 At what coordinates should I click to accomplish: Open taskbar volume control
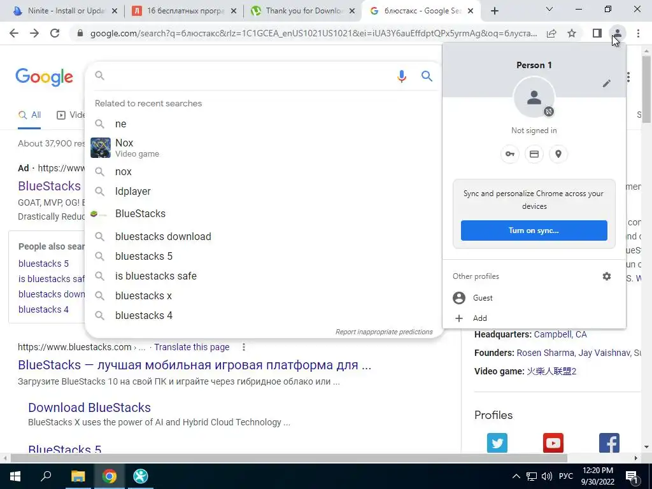pos(547,476)
